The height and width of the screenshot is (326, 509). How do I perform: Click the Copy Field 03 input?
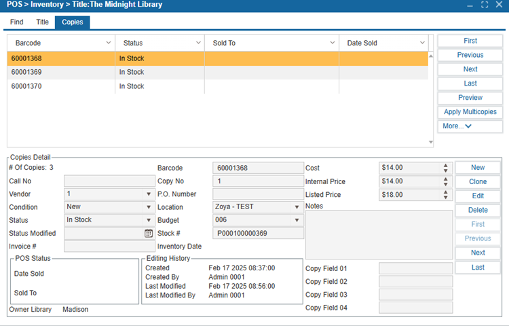(415, 295)
